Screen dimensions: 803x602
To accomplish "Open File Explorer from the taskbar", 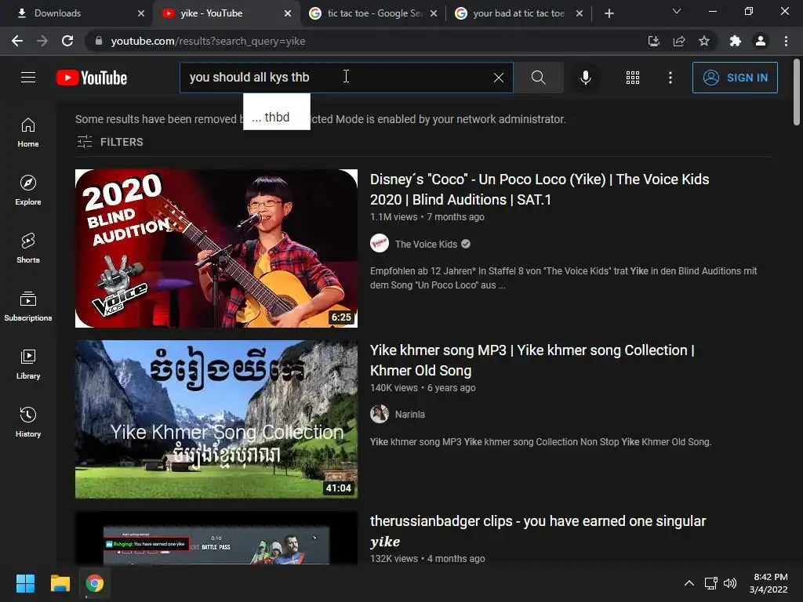I will coord(60,583).
